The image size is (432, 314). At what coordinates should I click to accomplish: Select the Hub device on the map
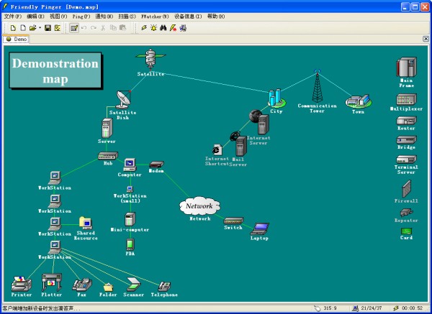(107, 156)
